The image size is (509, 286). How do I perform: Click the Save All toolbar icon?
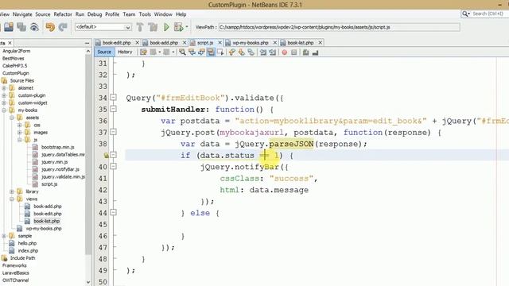(21, 27)
